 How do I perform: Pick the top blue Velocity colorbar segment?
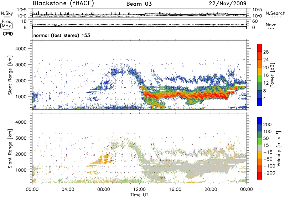pos(260,121)
